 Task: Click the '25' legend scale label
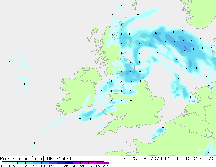66,166
